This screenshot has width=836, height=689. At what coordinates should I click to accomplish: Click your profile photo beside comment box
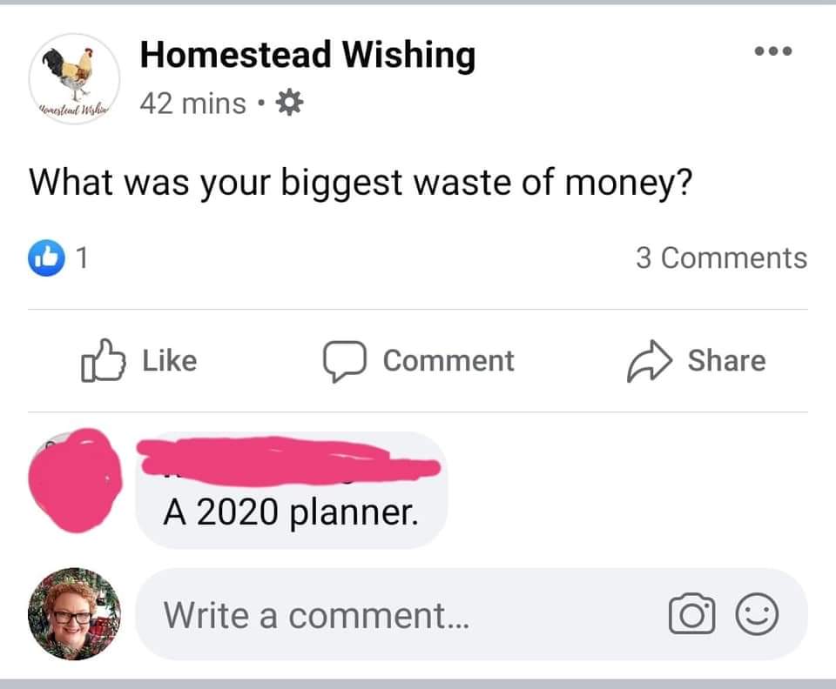click(74, 614)
